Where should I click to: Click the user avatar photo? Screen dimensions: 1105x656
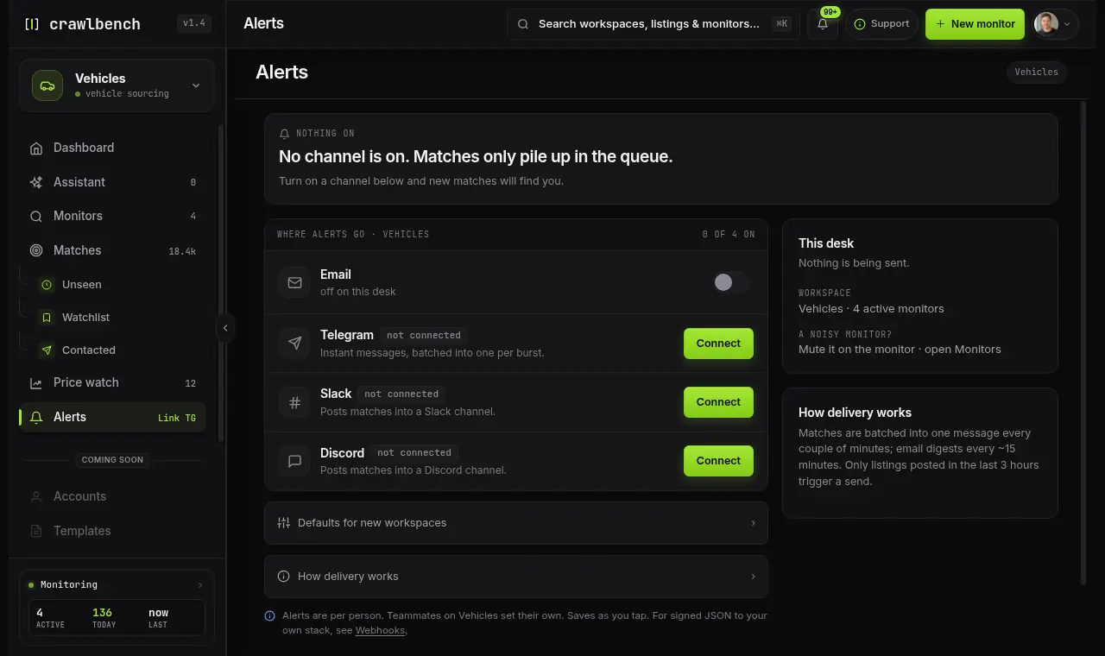coord(1046,24)
